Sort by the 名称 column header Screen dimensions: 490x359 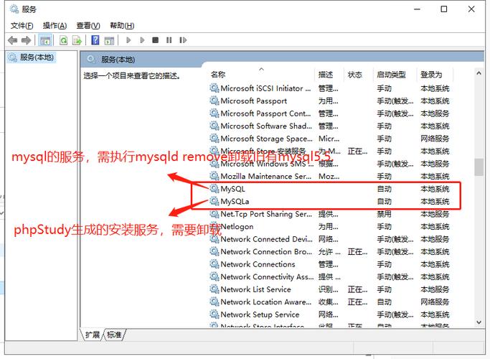pos(218,75)
